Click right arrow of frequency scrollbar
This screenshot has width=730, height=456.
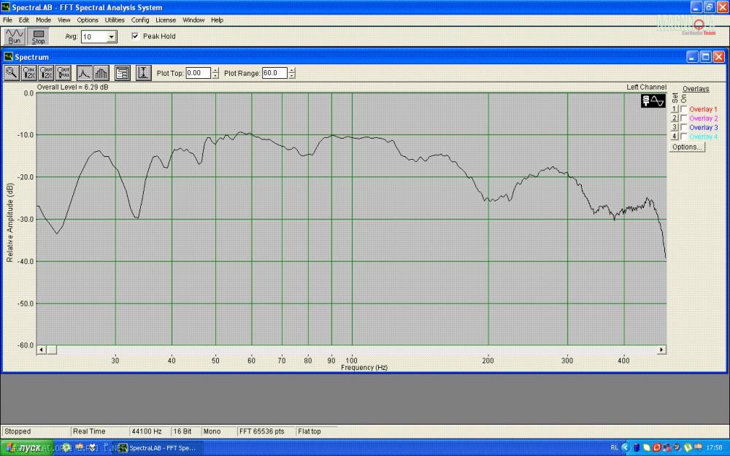coord(661,350)
